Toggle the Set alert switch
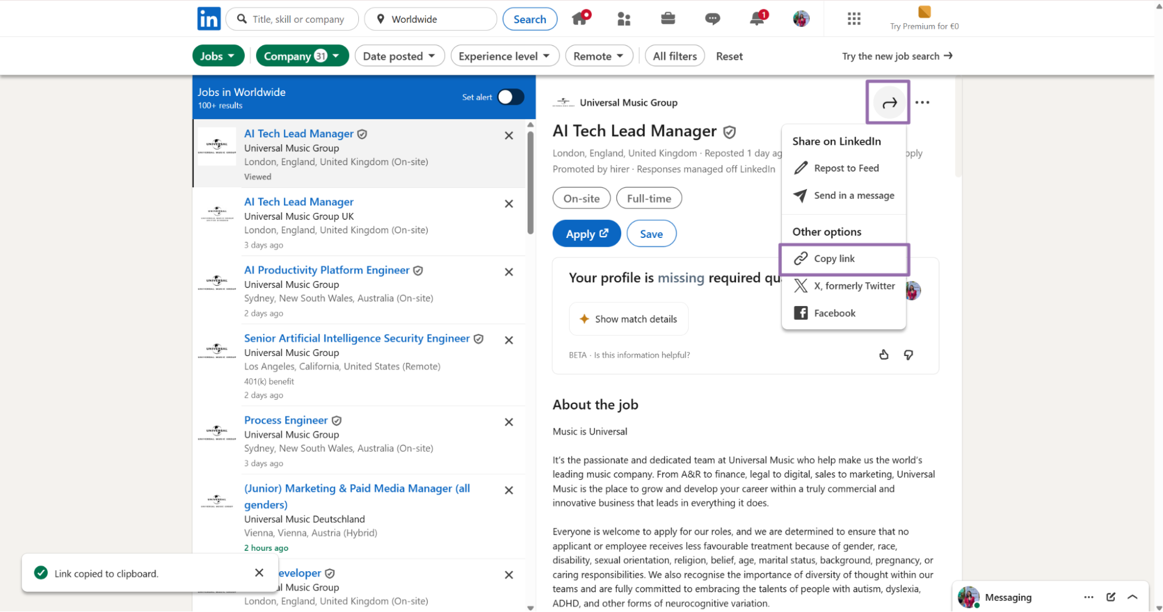Screen dimensions: 1163x612 [510, 97]
